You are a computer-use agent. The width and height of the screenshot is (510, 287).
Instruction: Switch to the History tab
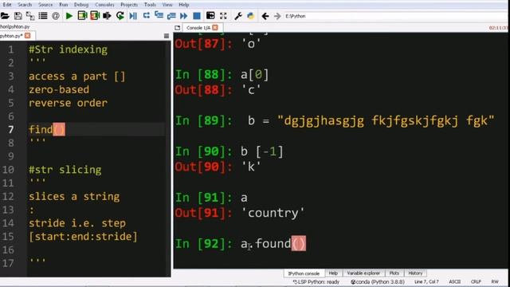point(415,273)
